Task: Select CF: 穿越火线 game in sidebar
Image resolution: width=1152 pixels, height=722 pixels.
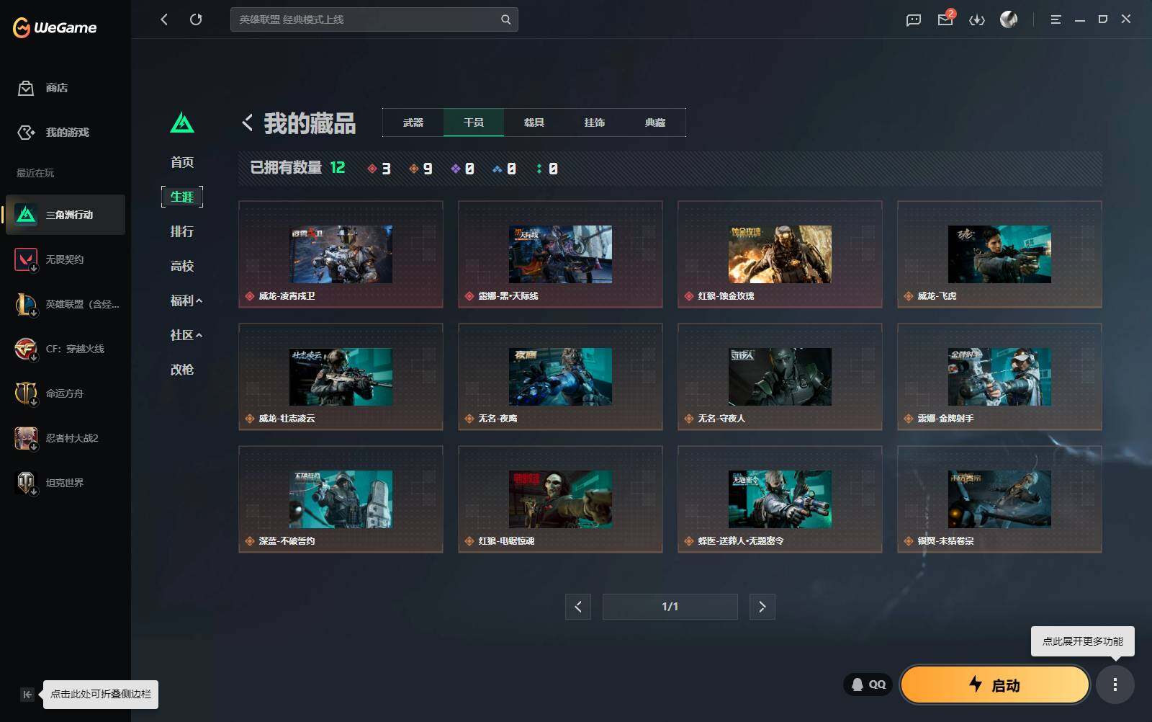Action: [66, 349]
